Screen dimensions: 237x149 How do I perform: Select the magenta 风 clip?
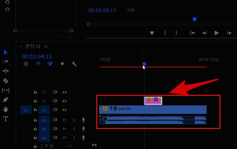coord(153,101)
